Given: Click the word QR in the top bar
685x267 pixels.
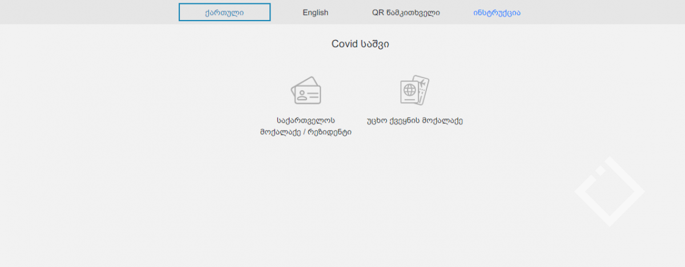Looking at the screenshot, I should pos(377,13).
